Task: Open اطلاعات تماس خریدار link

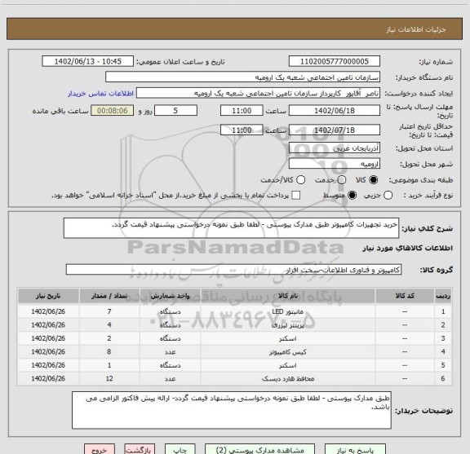Action: (x=100, y=94)
